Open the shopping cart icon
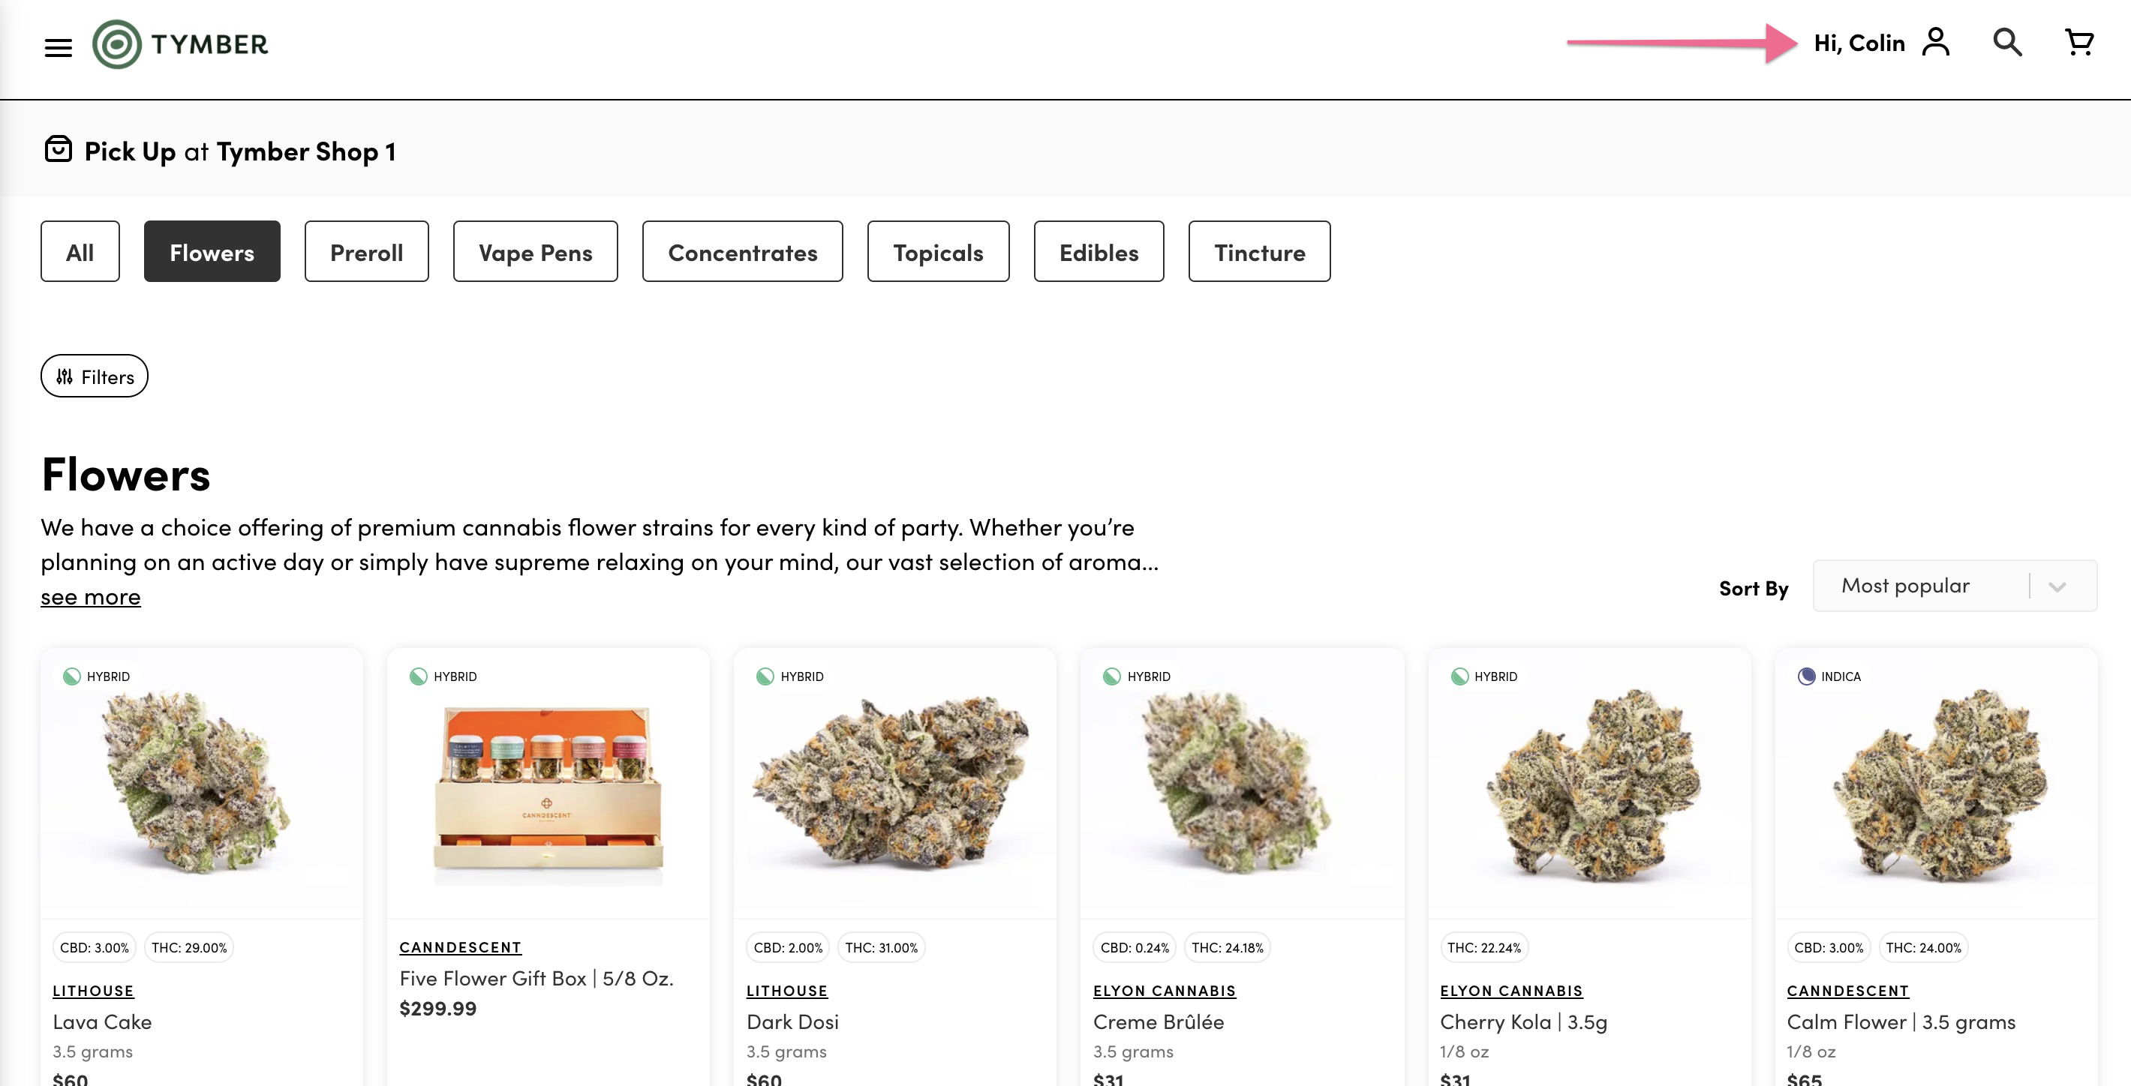The height and width of the screenshot is (1086, 2131). [x=2079, y=42]
